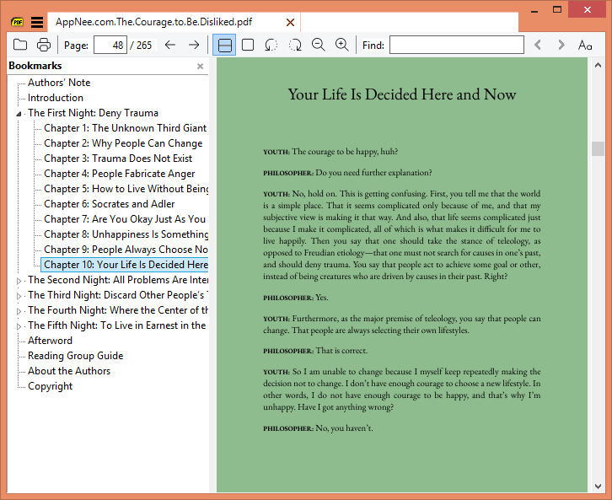
Task: Expand The Third Night bookmark
Action: click(19, 296)
